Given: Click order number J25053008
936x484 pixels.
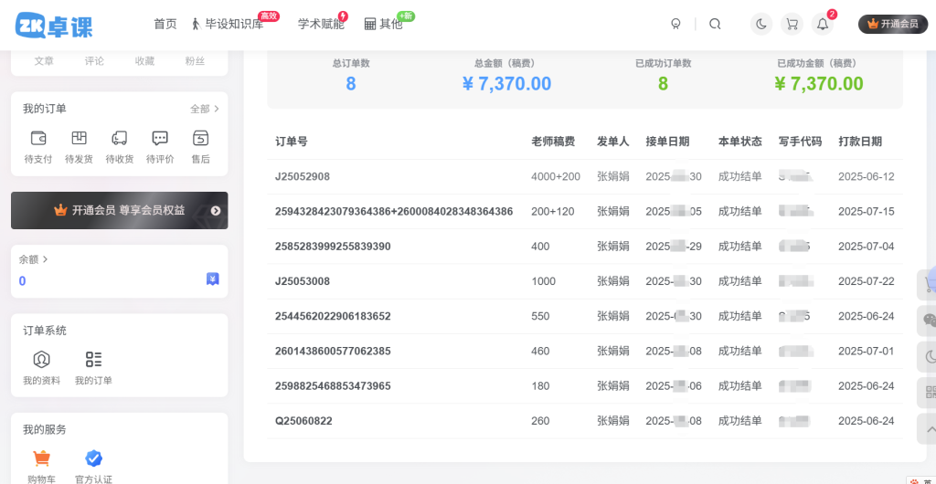Looking at the screenshot, I should [x=303, y=281].
